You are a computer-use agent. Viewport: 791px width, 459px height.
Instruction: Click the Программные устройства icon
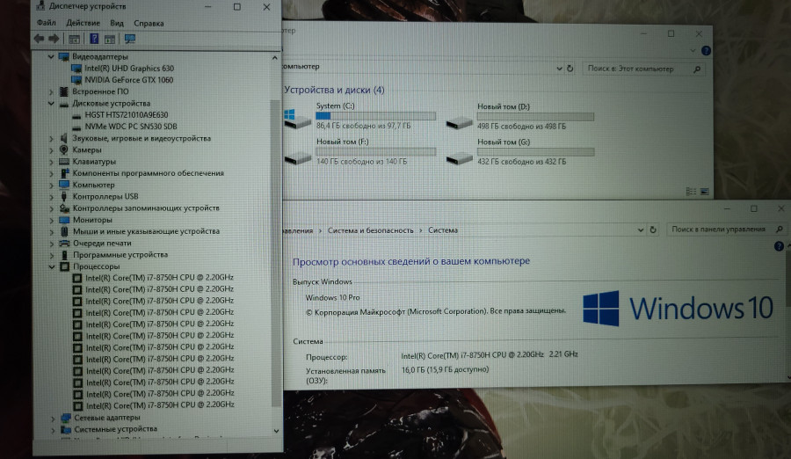(x=64, y=255)
